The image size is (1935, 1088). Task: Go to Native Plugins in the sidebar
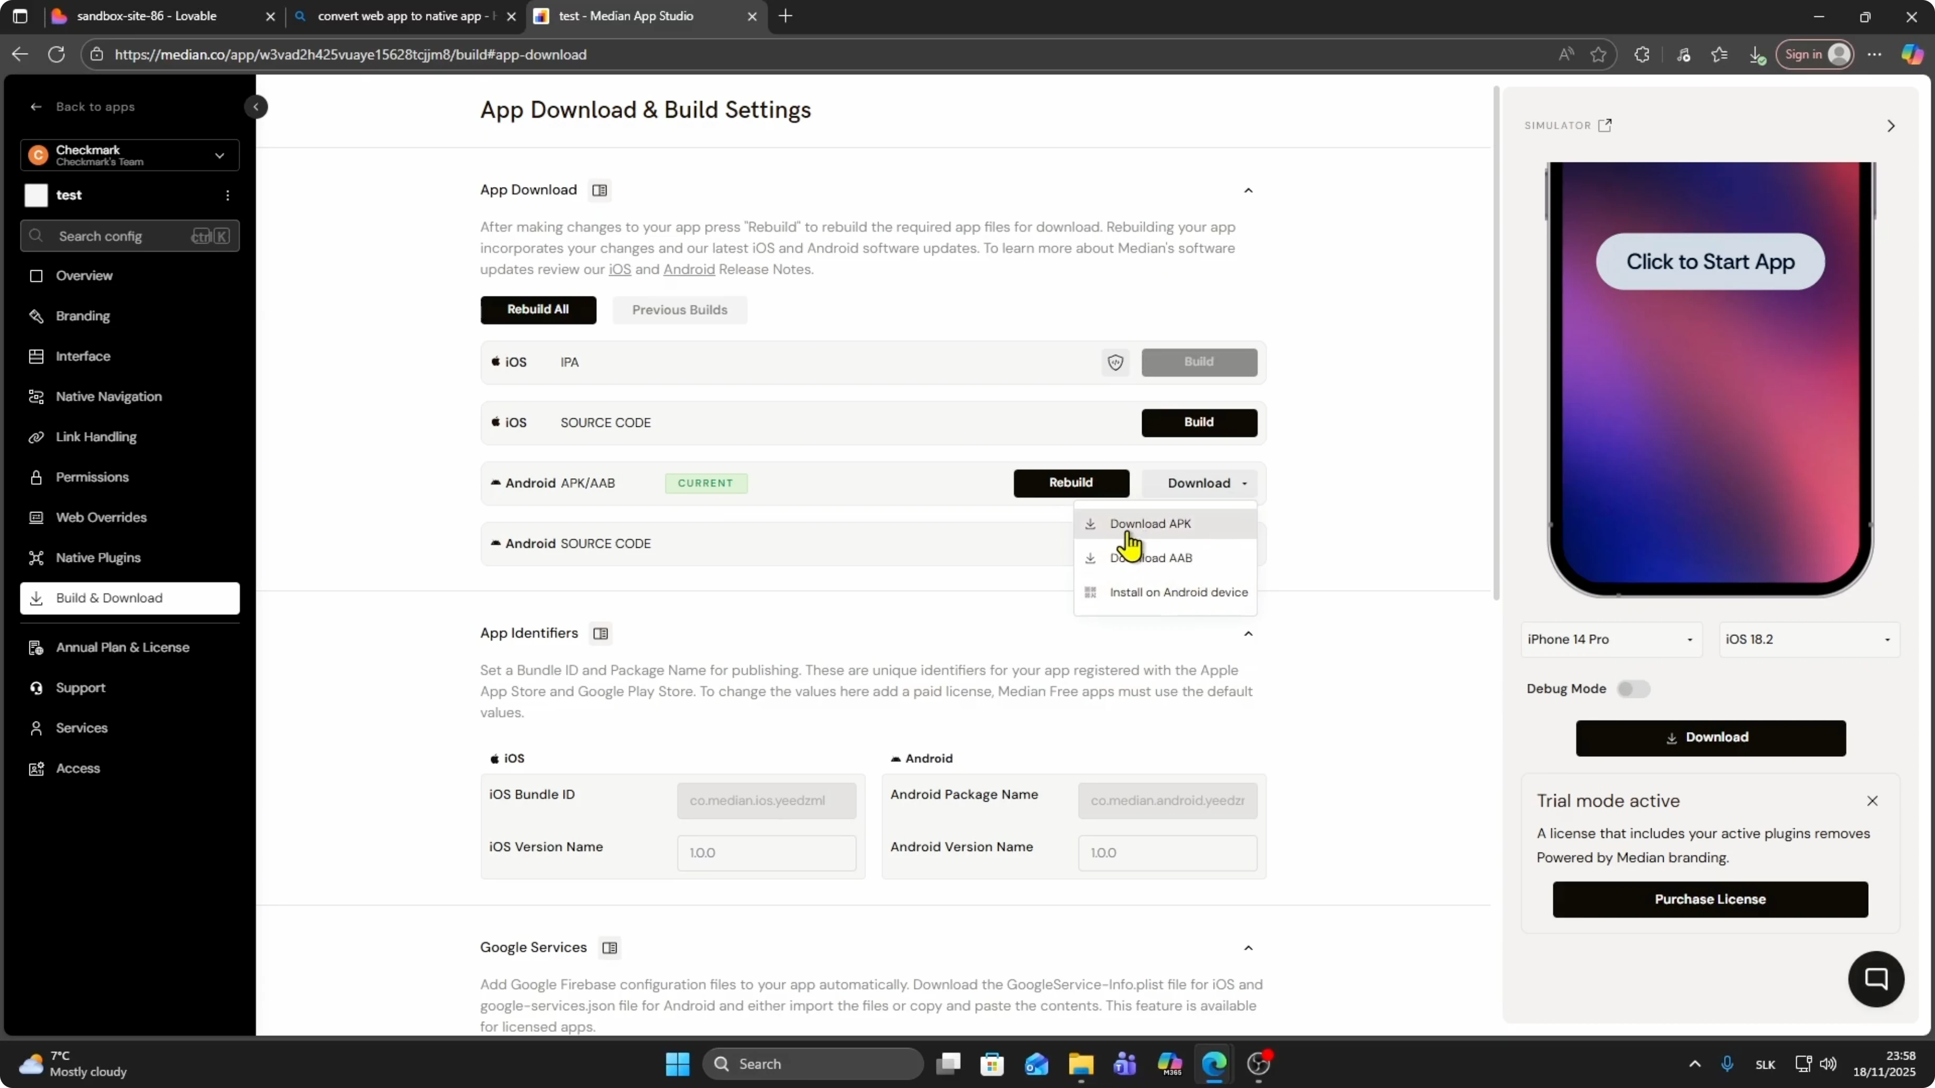tap(130, 558)
